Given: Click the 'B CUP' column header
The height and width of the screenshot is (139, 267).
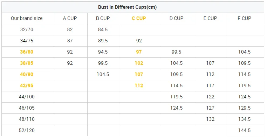Looking at the screenshot, I should tap(103, 18).
